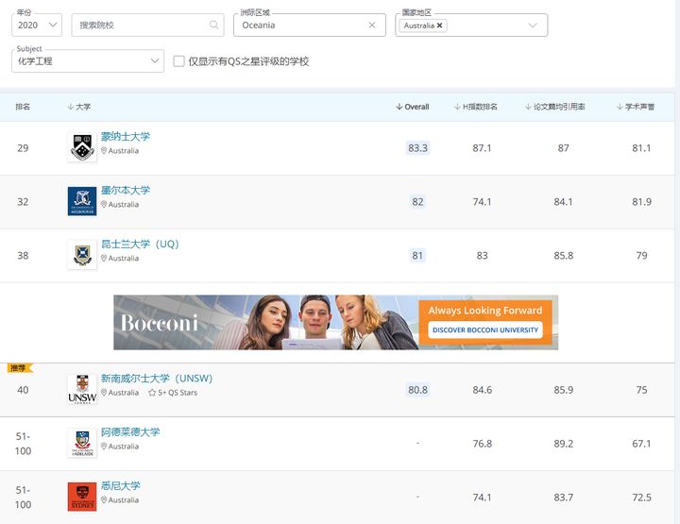The height and width of the screenshot is (524, 680).
Task: Click the Bocconi logo text in the ad banner
Action: click(x=160, y=323)
